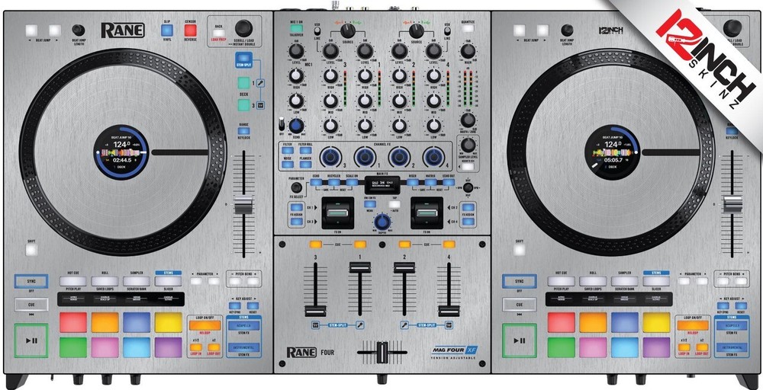Select Stems pad mode on left deck
The height and width of the screenshot is (390, 763).
pyautogui.click(x=169, y=281)
